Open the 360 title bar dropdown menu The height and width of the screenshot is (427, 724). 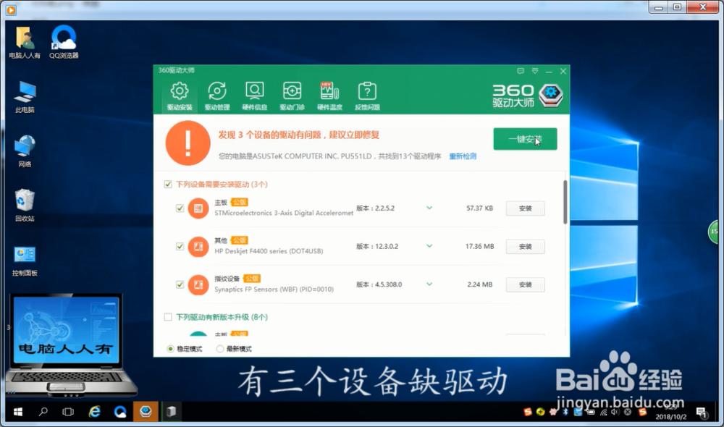535,71
